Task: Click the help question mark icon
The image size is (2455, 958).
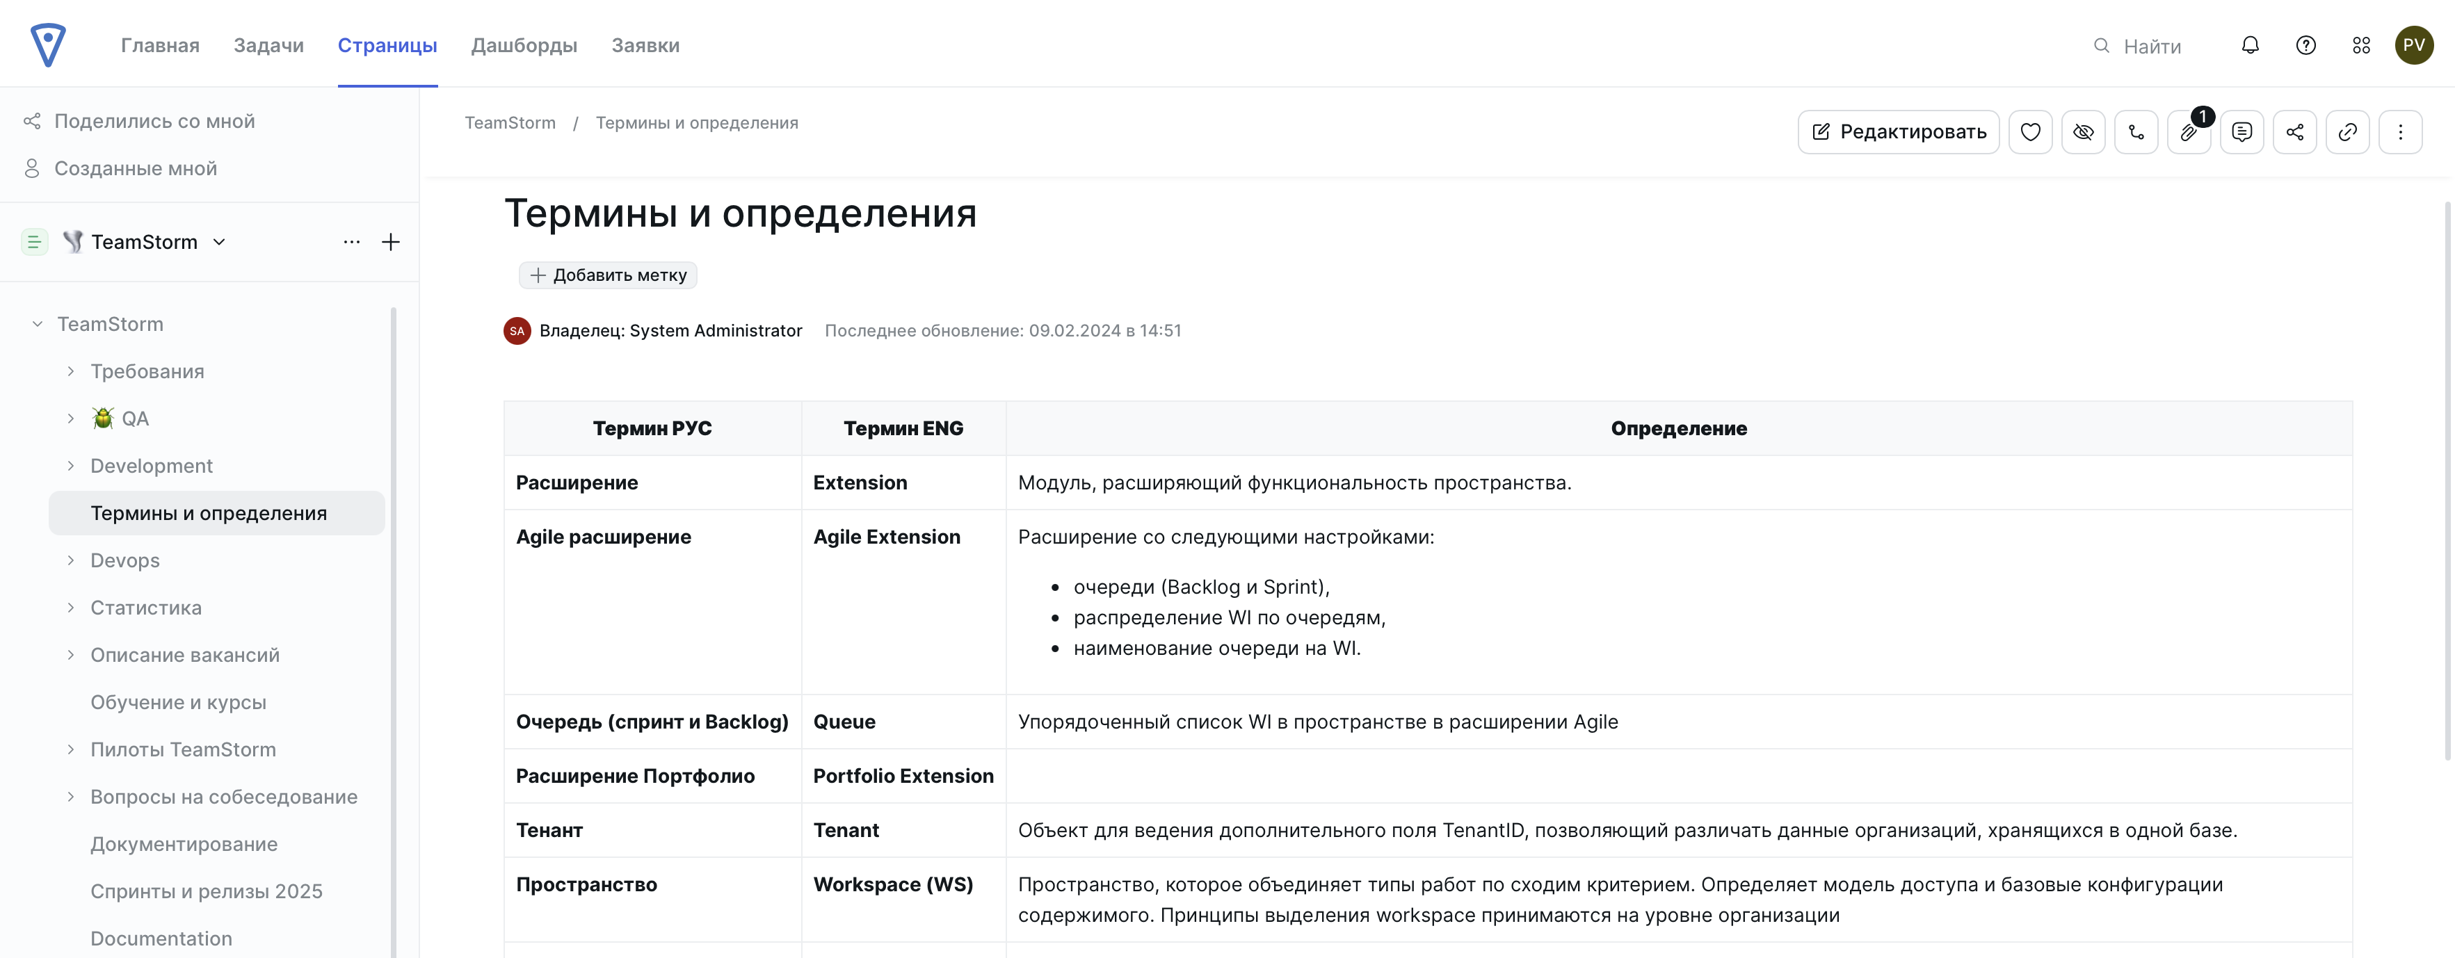Action: (2305, 44)
